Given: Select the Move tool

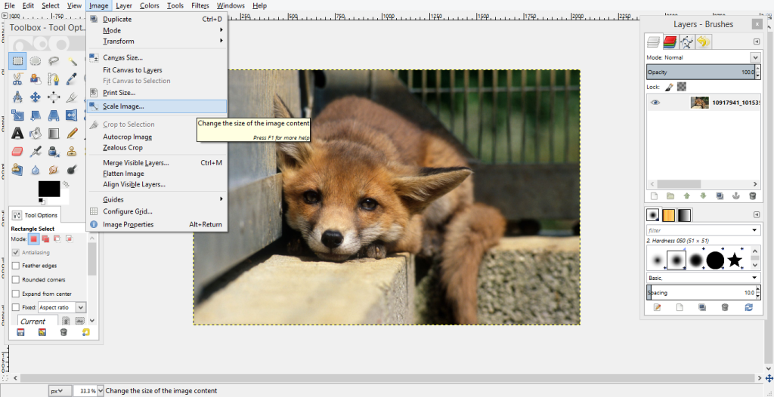Looking at the screenshot, I should 36,97.
